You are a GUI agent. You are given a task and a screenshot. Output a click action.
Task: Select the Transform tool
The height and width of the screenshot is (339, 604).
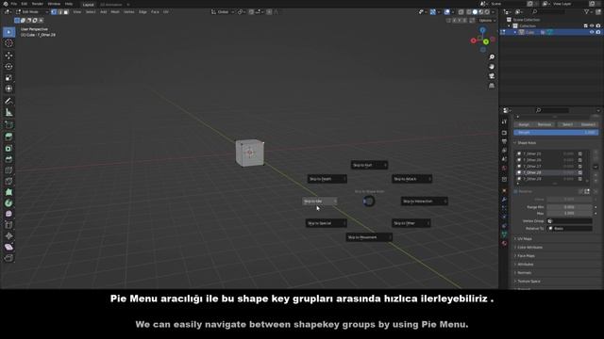pos(8,89)
